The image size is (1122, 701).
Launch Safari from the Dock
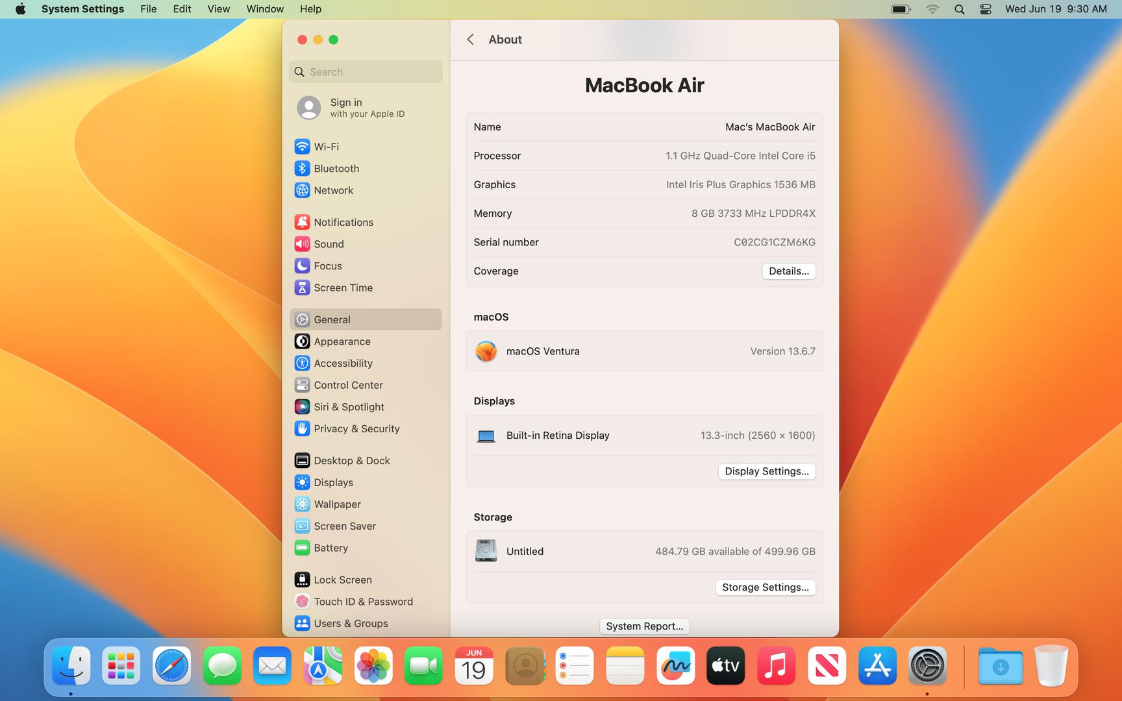[171, 666]
